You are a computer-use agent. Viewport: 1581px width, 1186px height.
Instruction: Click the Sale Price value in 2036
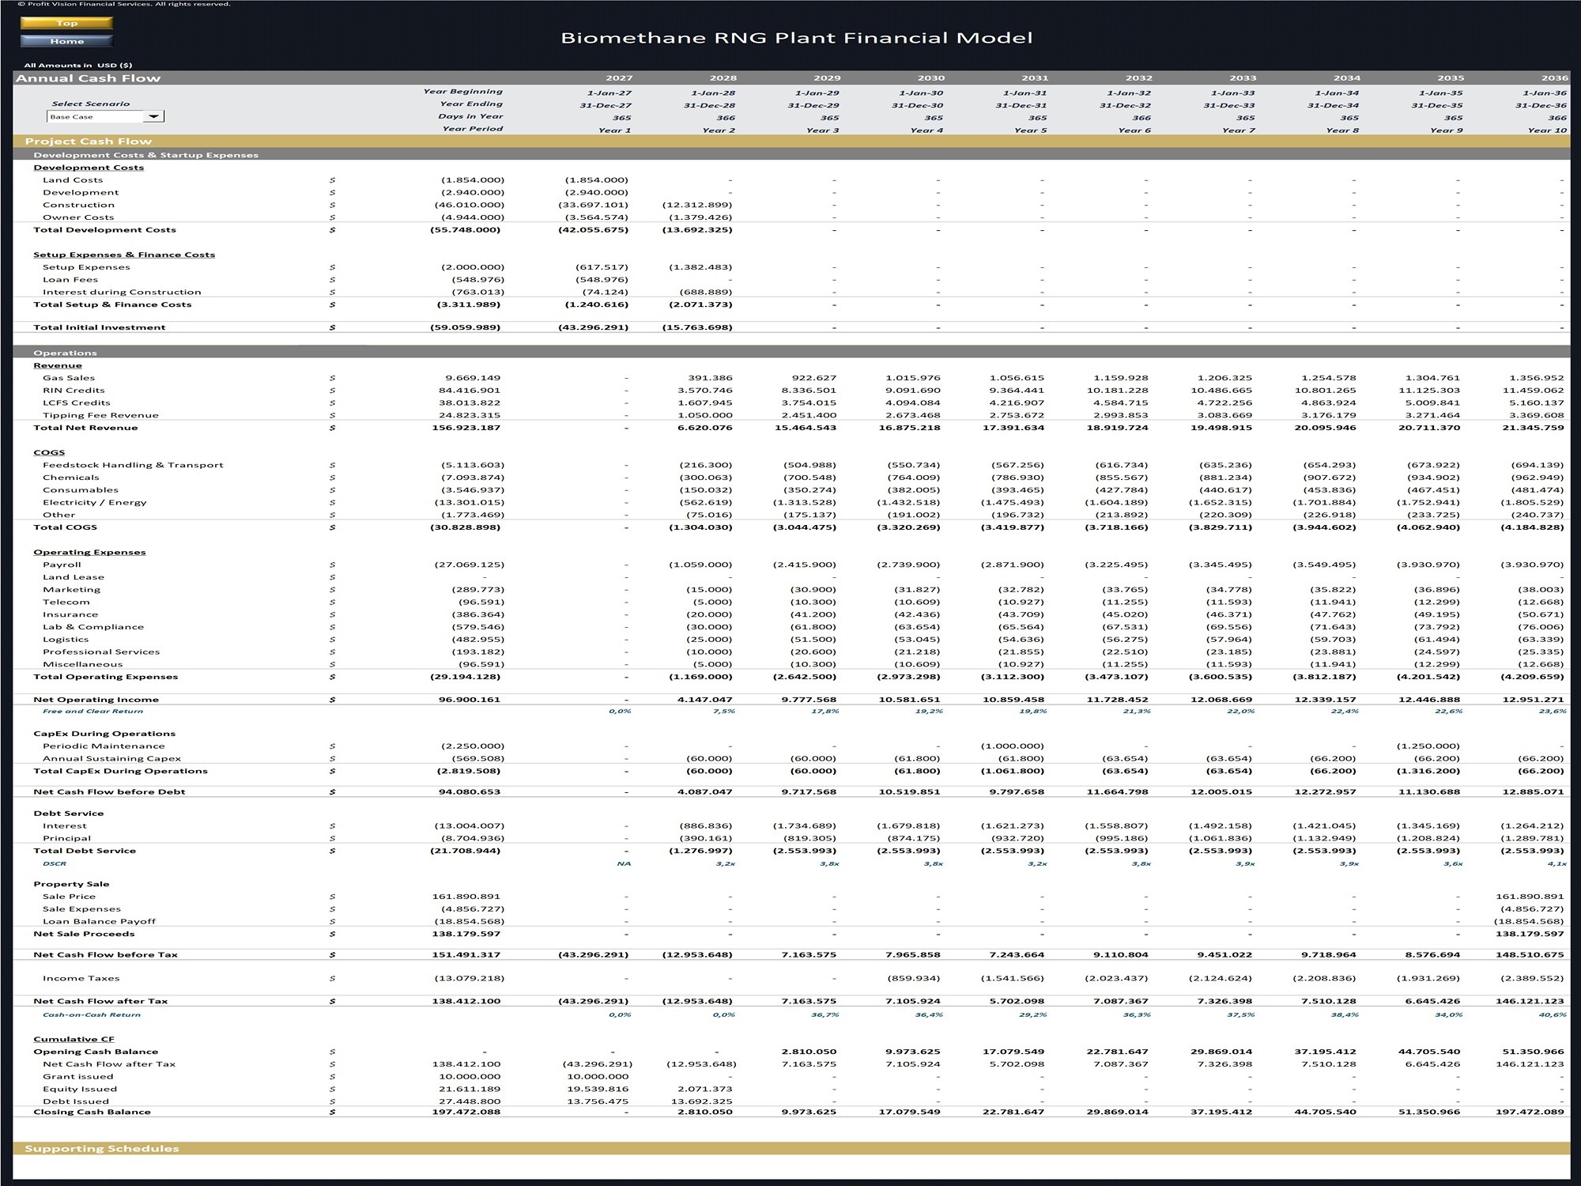pos(1530,897)
